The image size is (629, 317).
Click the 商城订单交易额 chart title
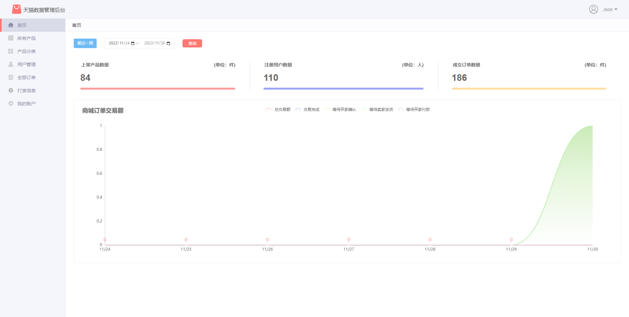point(103,111)
